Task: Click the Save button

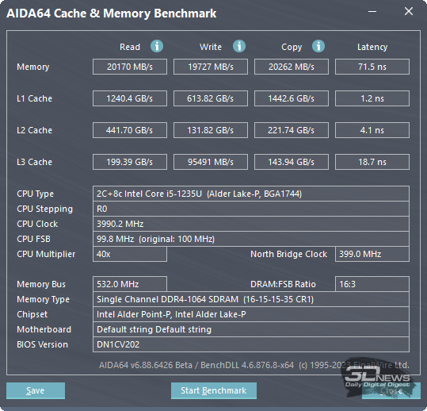Action: (x=36, y=390)
